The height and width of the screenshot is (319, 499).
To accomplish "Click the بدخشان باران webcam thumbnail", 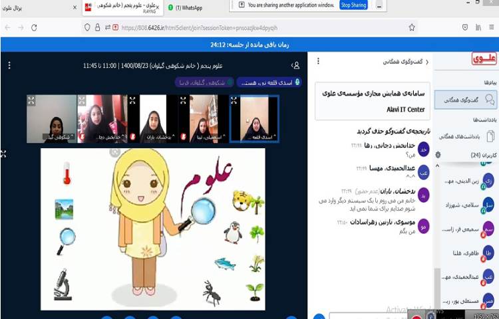I will coord(153,119).
